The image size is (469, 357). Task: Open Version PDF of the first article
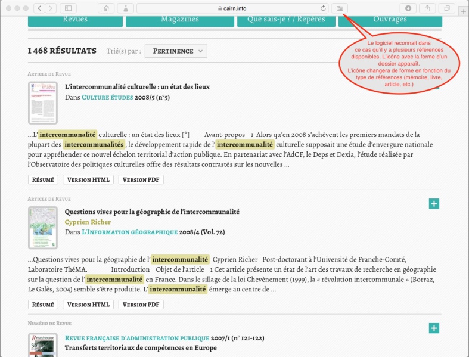[141, 179]
